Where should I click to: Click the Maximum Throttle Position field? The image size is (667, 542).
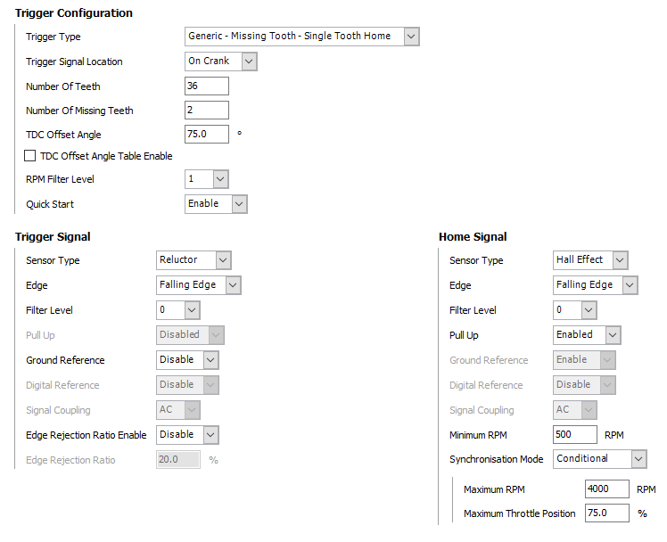point(607,513)
